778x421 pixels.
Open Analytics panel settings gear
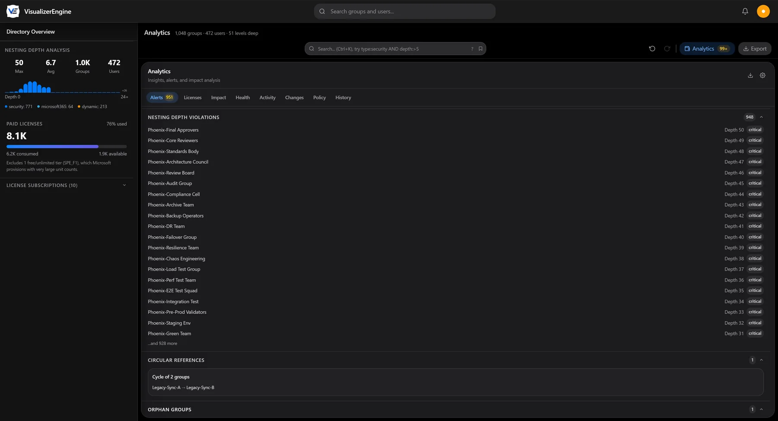762,75
